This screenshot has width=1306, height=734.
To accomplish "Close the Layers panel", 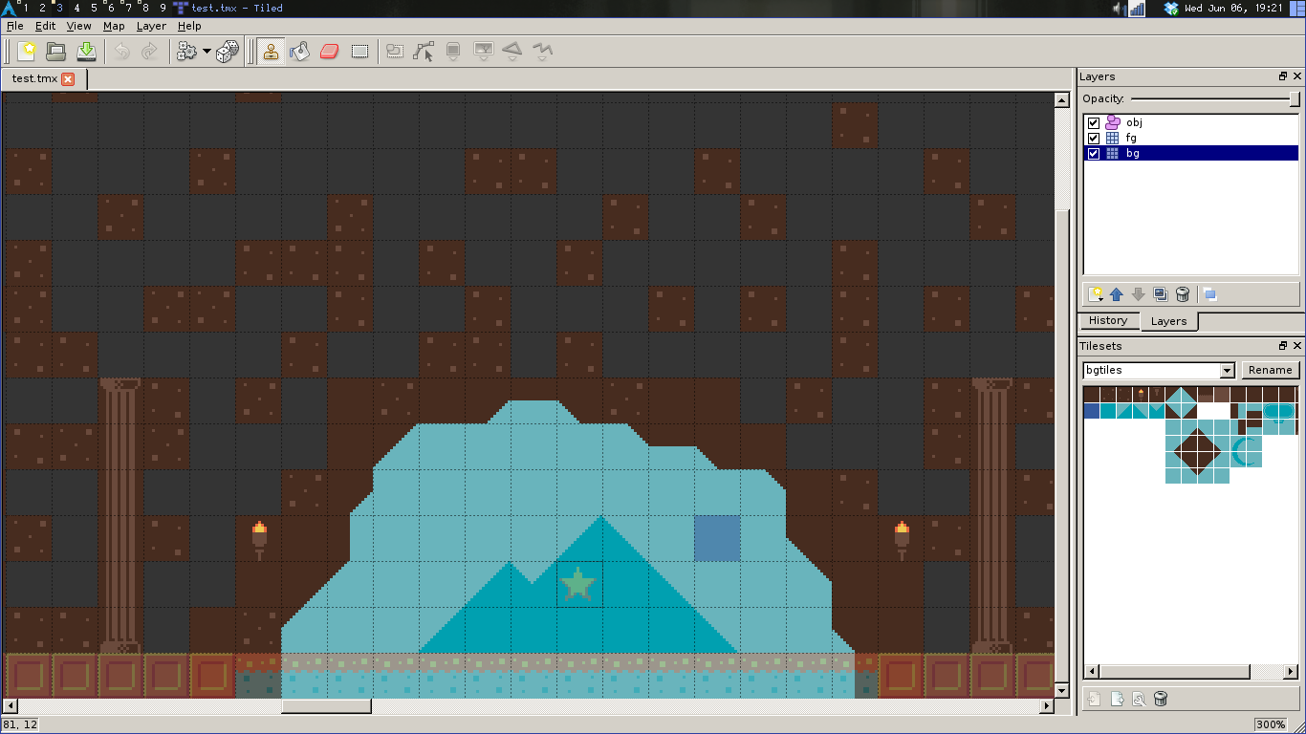I will 1297,76.
